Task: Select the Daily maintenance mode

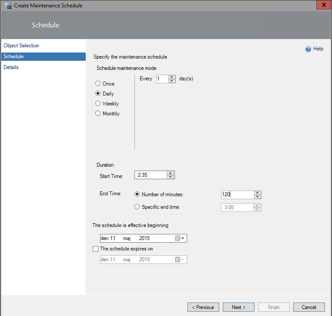Action: (x=98, y=93)
